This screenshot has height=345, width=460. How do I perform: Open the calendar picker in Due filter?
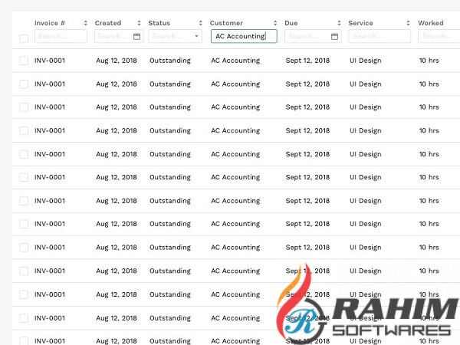click(334, 36)
